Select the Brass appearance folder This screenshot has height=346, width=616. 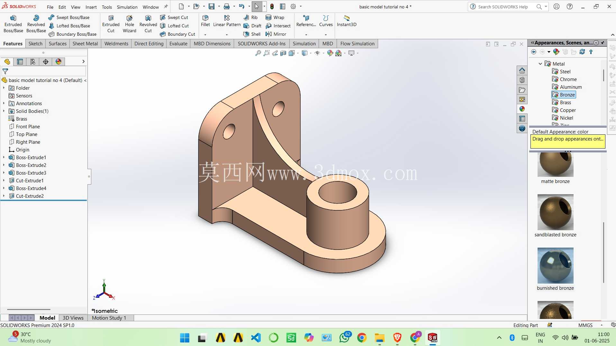tap(562, 103)
